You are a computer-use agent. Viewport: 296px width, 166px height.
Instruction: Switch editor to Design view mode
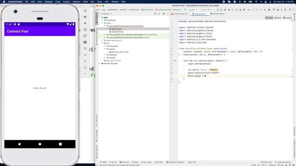[287, 18]
